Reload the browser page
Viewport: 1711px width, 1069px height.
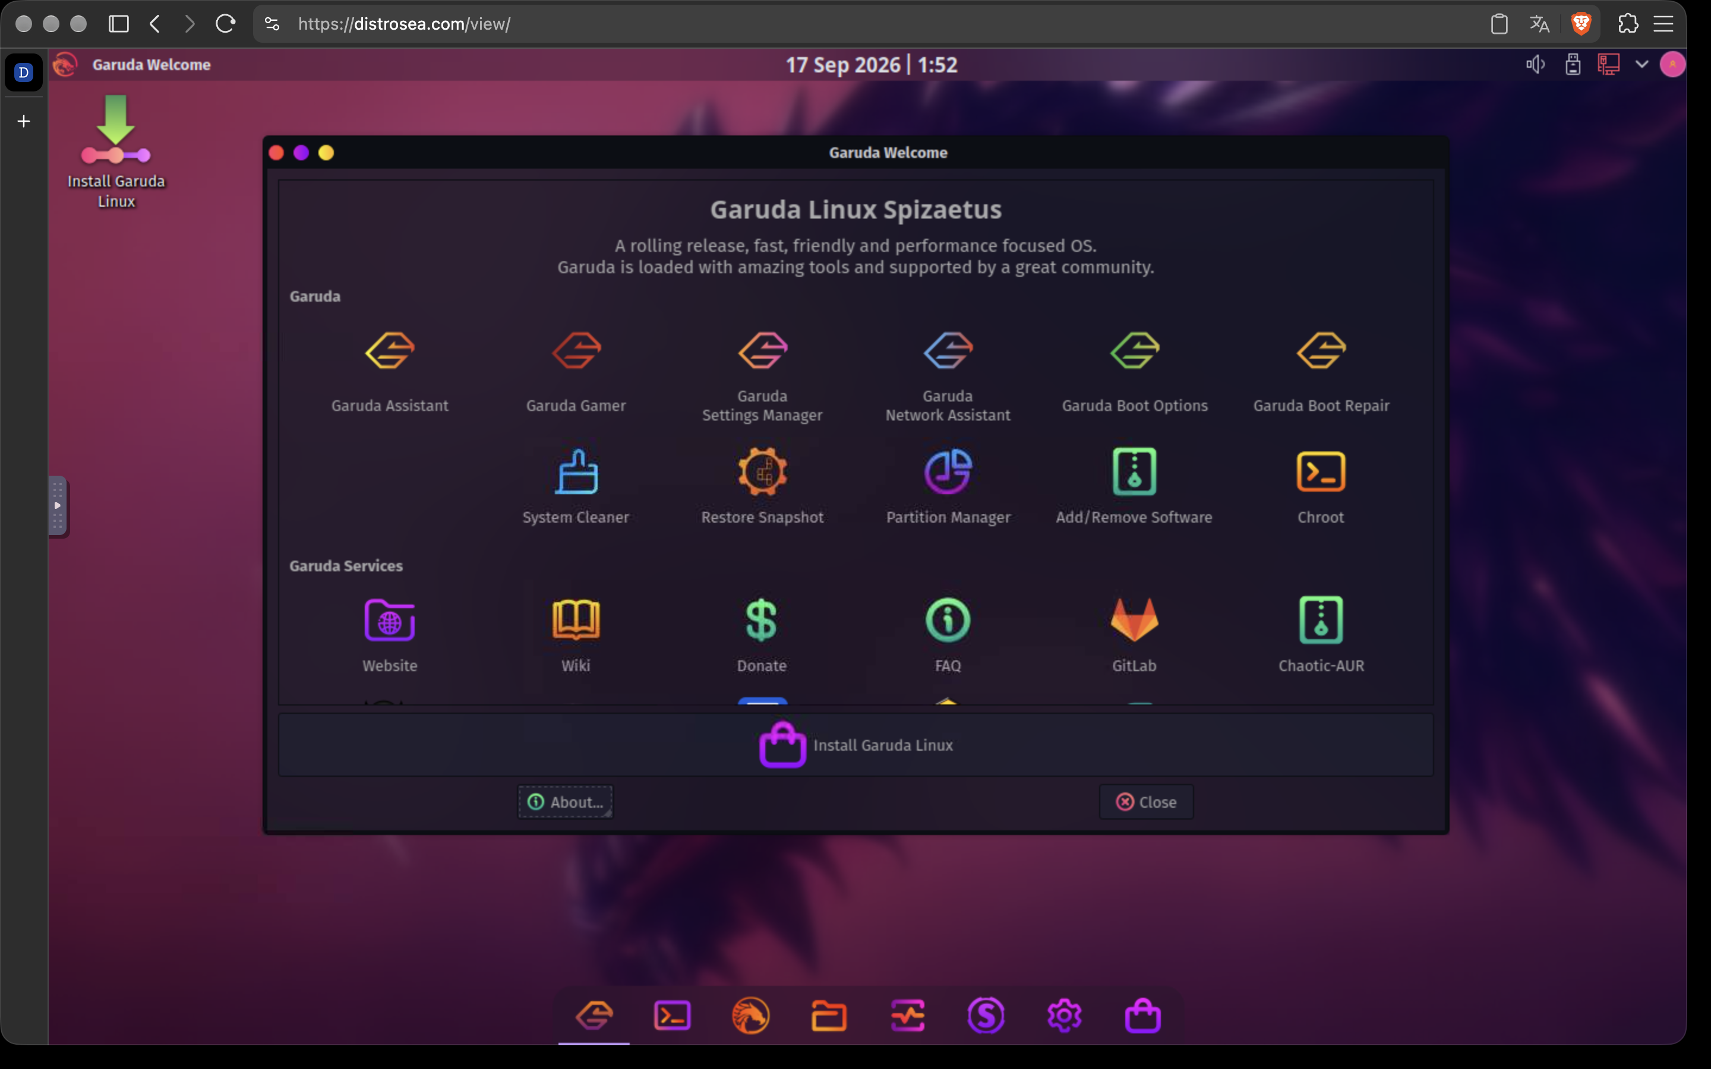pyautogui.click(x=225, y=24)
